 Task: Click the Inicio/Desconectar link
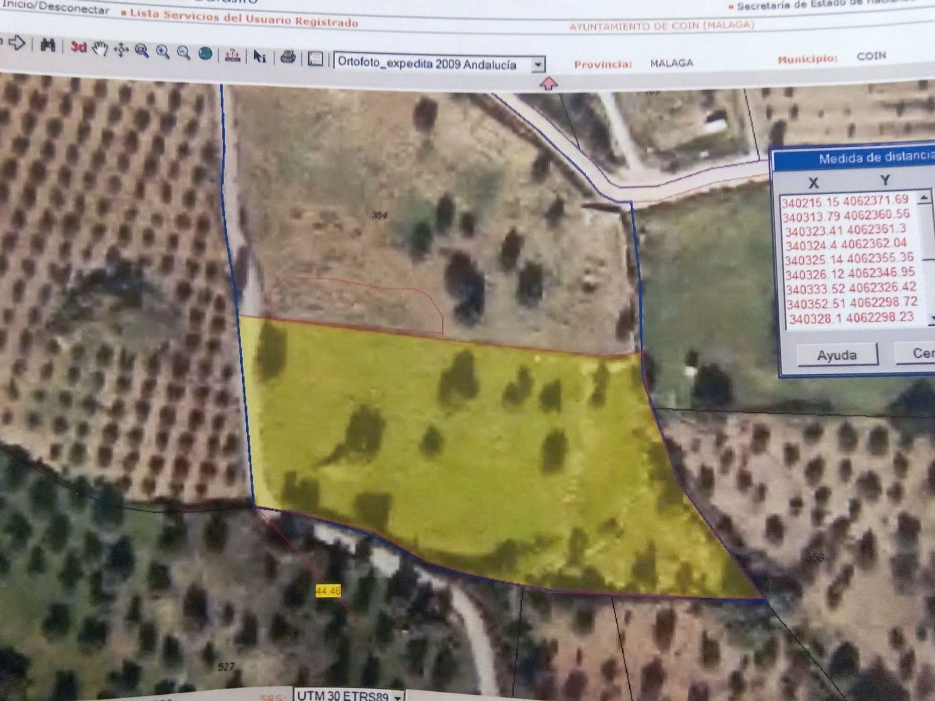point(55,7)
